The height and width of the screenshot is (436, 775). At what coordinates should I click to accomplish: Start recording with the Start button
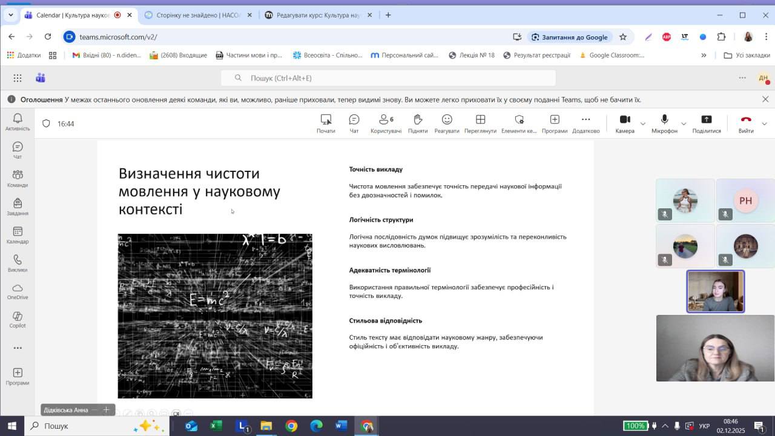click(x=326, y=124)
